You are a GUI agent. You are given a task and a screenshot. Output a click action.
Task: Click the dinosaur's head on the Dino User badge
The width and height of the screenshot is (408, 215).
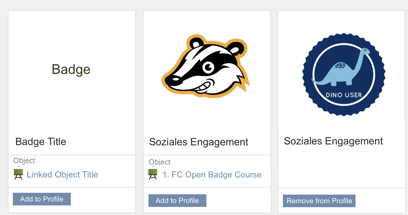[x=365, y=50]
